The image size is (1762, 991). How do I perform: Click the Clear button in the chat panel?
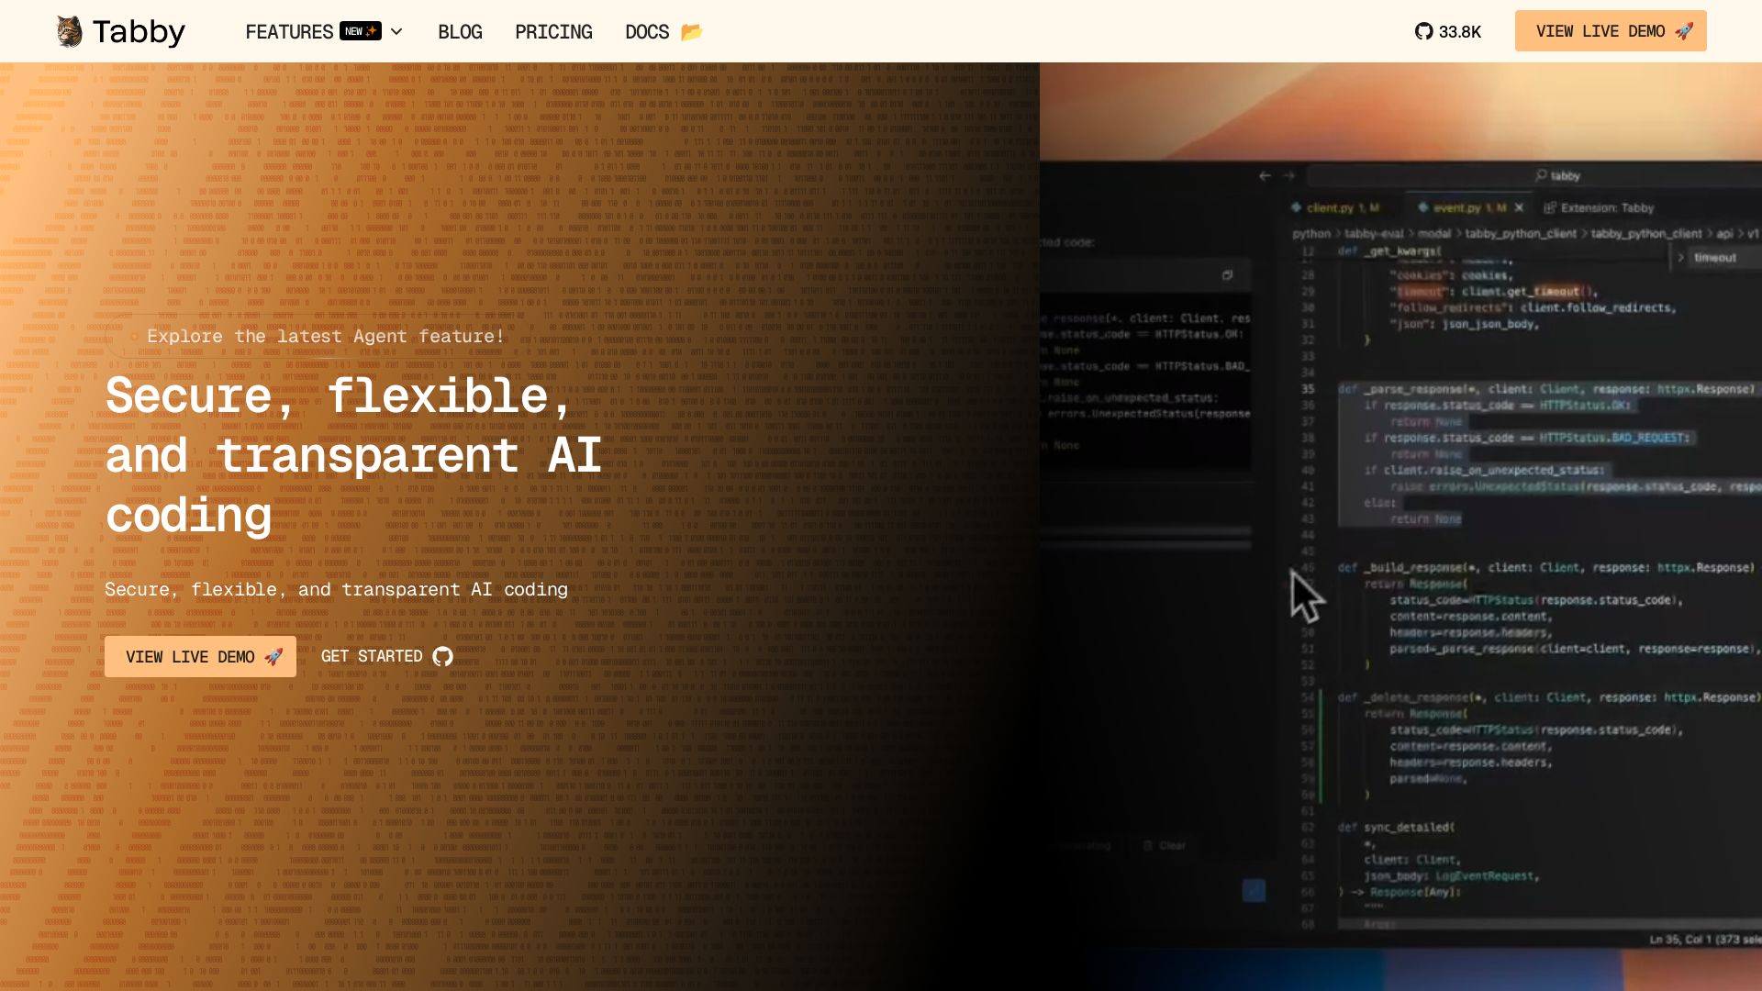1165,845
